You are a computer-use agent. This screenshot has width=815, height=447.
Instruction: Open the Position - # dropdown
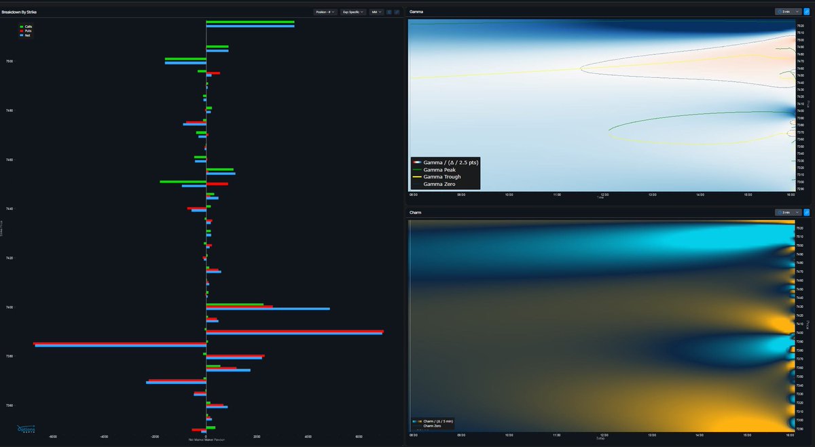pyautogui.click(x=326, y=12)
